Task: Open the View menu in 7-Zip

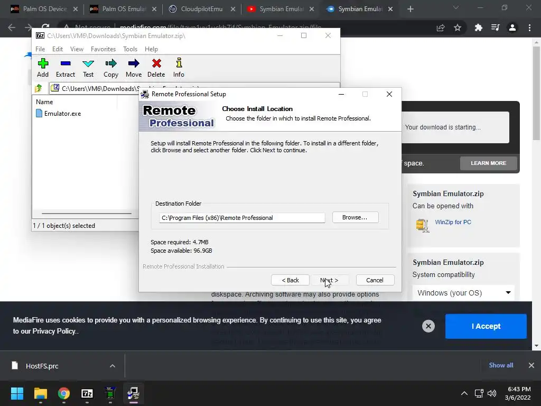Action: pyautogui.click(x=77, y=49)
